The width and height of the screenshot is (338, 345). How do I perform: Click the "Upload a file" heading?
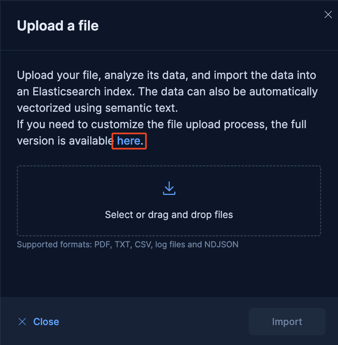pyautogui.click(x=58, y=26)
